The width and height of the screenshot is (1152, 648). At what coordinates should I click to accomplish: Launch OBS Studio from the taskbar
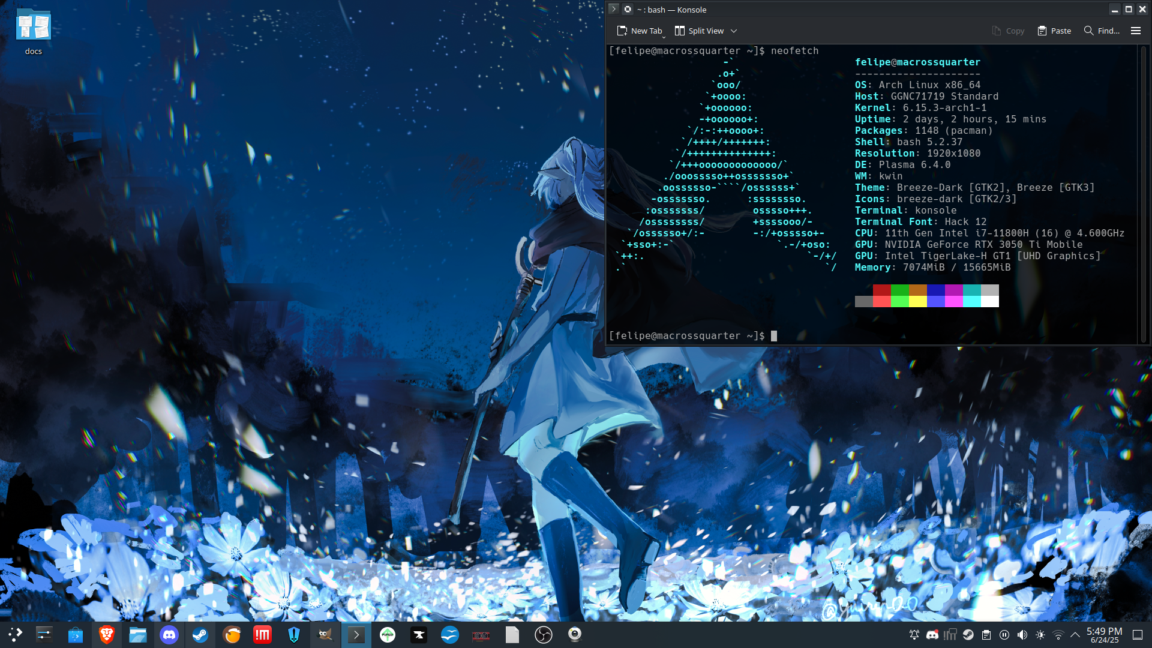coord(544,634)
